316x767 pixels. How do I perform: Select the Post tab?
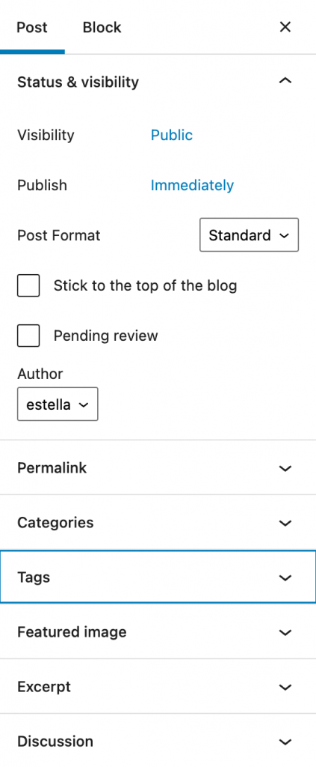tap(32, 27)
